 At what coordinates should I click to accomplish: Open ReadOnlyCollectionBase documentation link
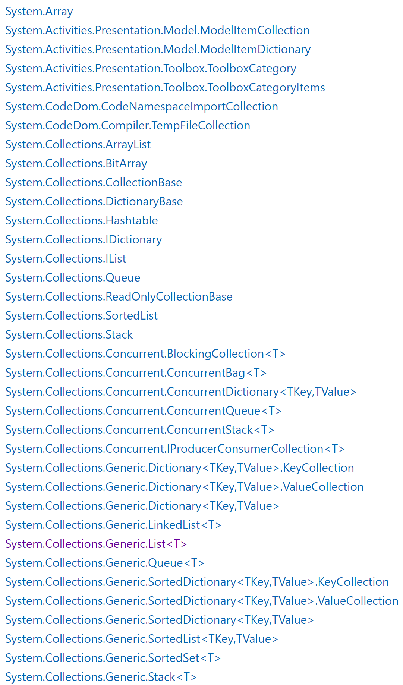[x=119, y=297]
